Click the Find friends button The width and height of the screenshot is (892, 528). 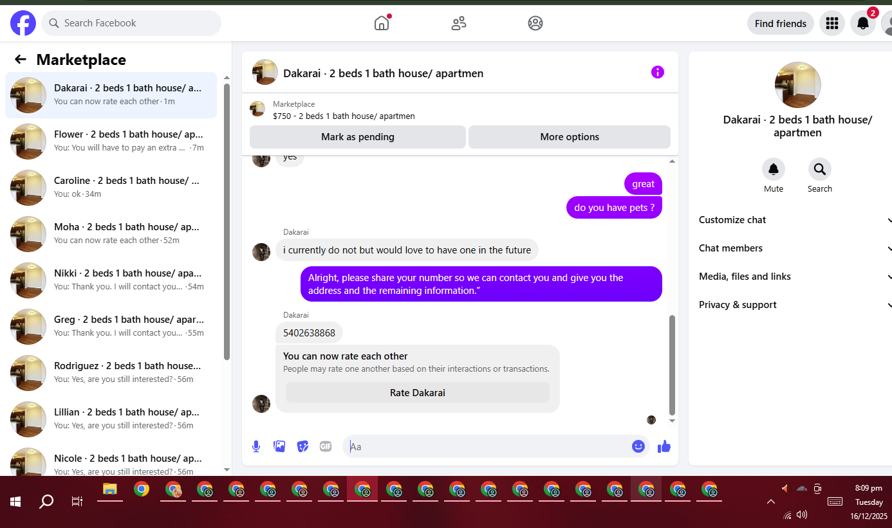[781, 23]
